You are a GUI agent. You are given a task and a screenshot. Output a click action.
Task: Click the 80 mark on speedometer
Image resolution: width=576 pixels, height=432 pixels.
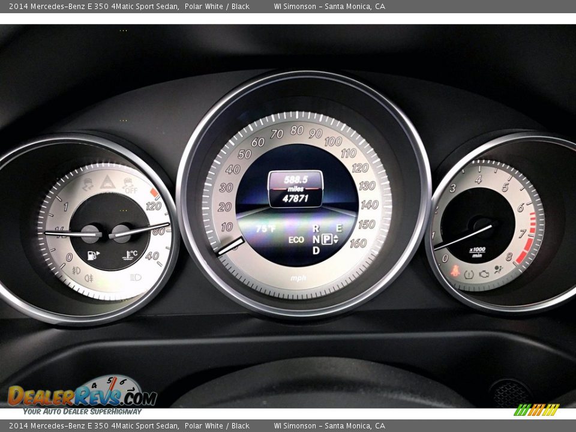(297, 130)
